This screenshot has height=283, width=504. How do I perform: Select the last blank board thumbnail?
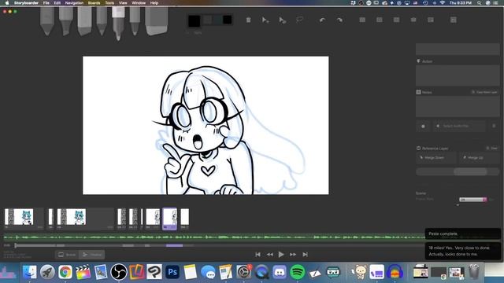point(184,217)
